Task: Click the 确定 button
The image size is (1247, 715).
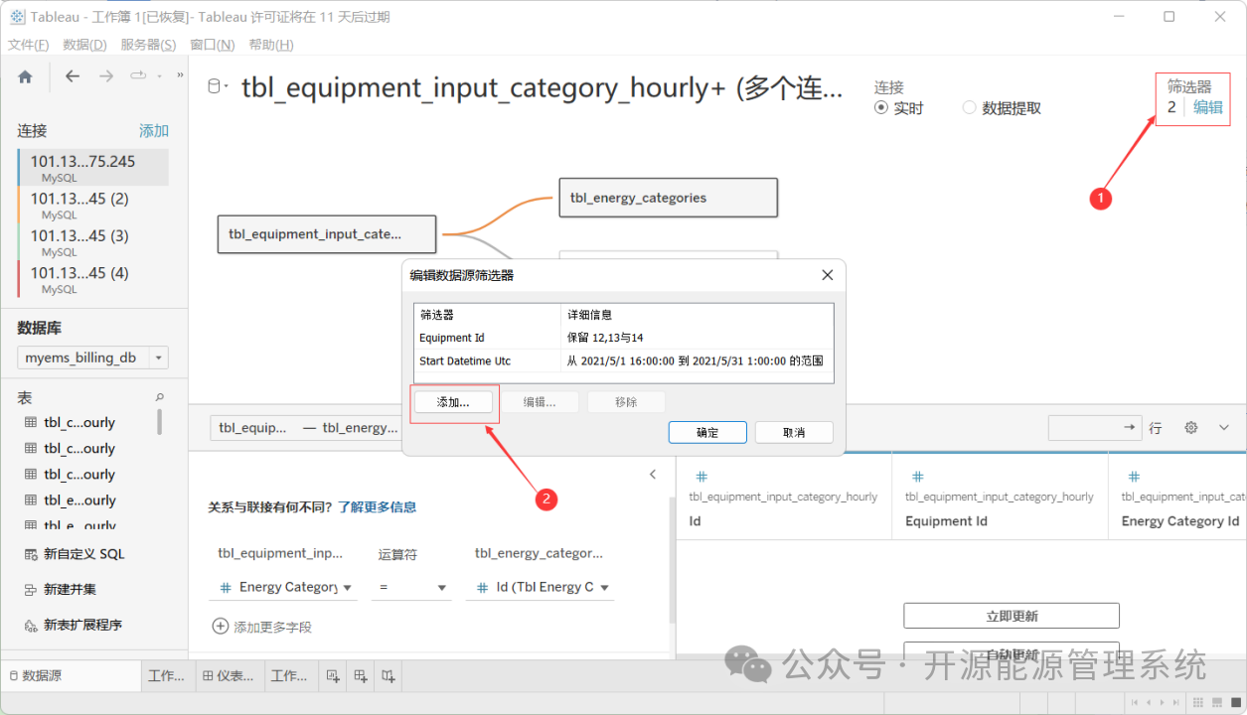Action: click(x=707, y=432)
